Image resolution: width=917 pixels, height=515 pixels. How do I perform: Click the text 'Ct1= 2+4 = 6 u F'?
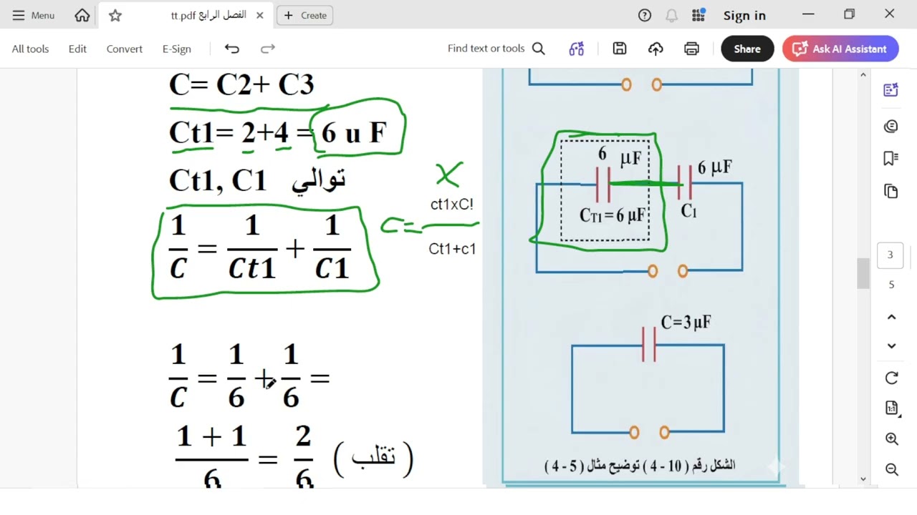click(277, 133)
